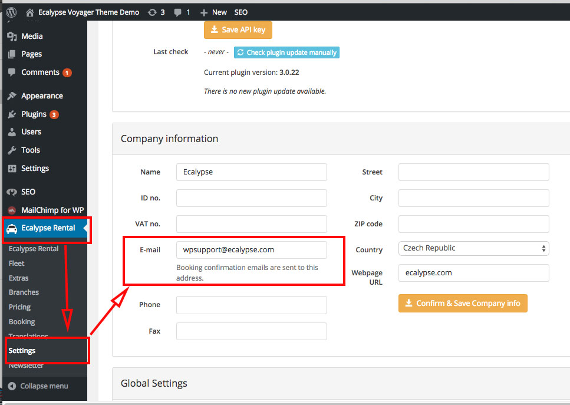Viewport: 570px width, 405px height.
Task: Click the 'Current plugin version: 3.0.22' text
Action: (252, 73)
